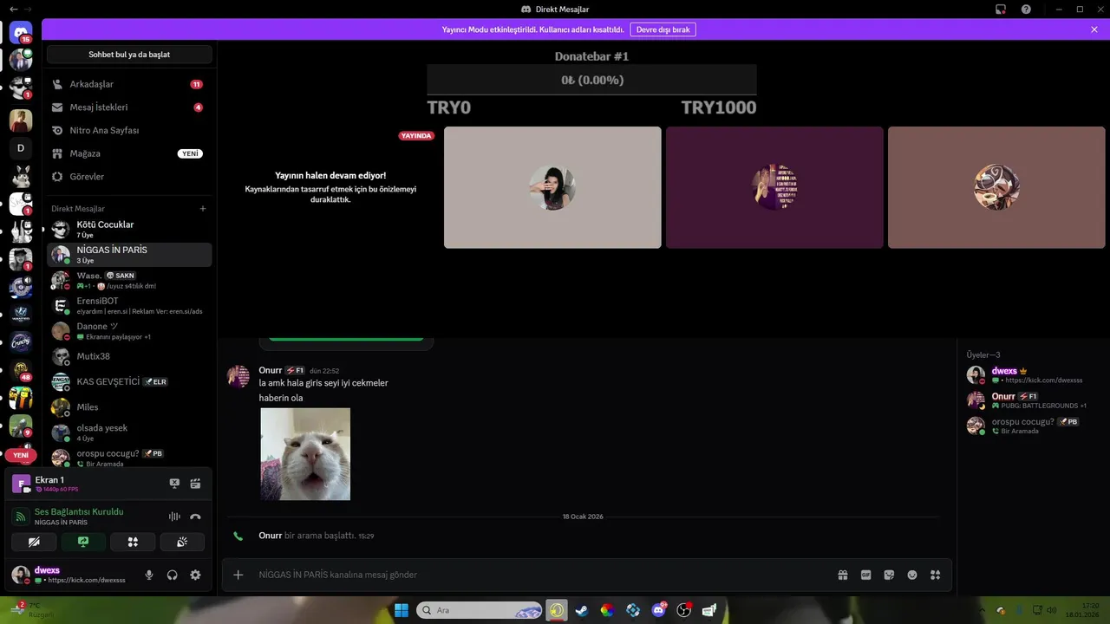Open the sticker picker

[x=889, y=575]
